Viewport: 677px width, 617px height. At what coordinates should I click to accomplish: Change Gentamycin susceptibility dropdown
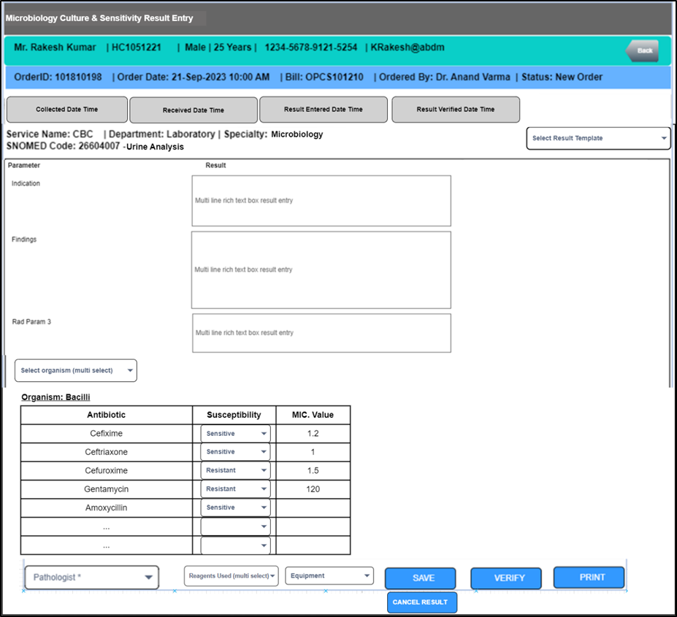pos(235,488)
